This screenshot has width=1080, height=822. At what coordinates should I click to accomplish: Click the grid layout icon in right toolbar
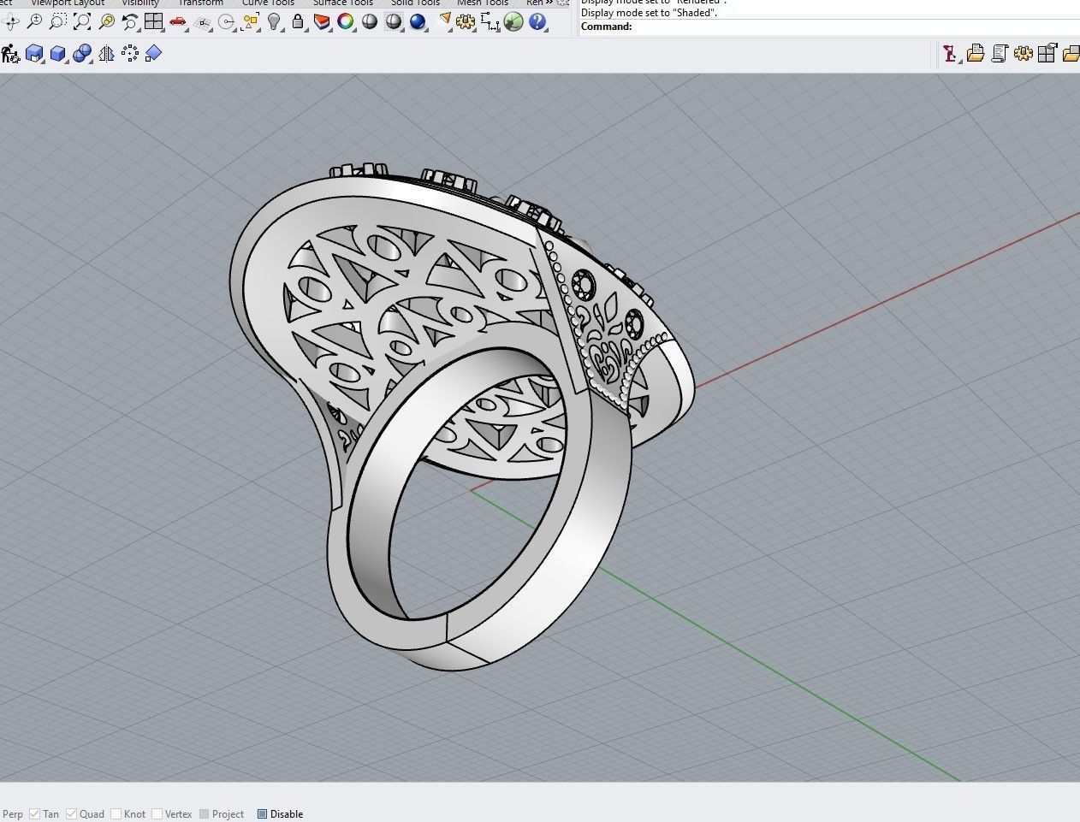(1047, 54)
